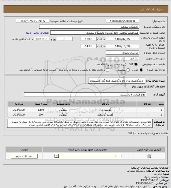Screen dimensions: 171x188
Task: Click the اطلاعات مجوزهای ارائه خدمت / کالا heading
Action: pyautogui.click(x=148, y=133)
